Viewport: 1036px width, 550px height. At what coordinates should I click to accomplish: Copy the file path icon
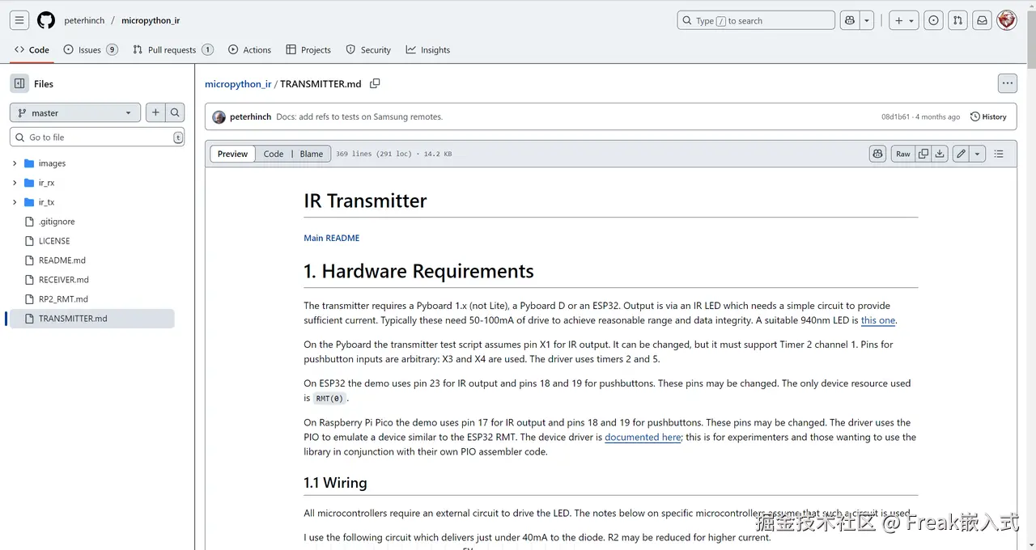[x=375, y=83]
